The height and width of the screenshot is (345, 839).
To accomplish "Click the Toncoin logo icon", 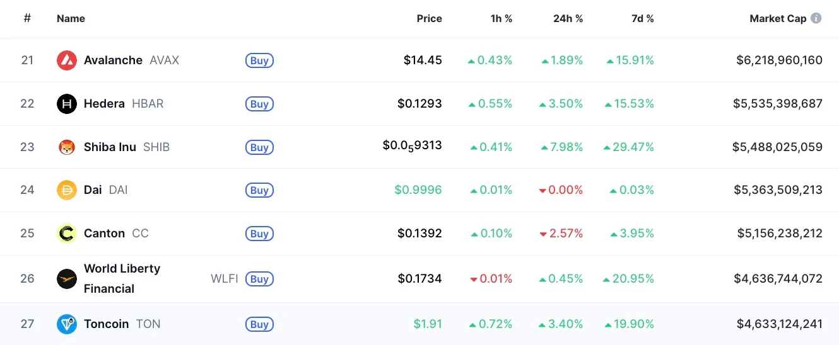I will 67,324.
